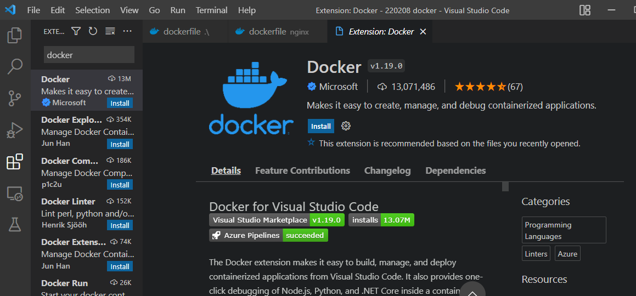Click the verified Microsoft publisher badge

point(312,86)
